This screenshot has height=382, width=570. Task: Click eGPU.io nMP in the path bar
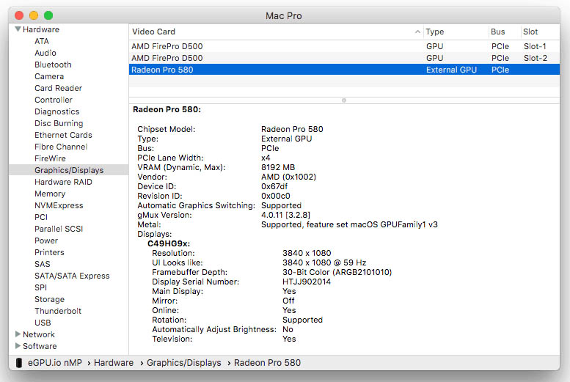[x=55, y=363]
